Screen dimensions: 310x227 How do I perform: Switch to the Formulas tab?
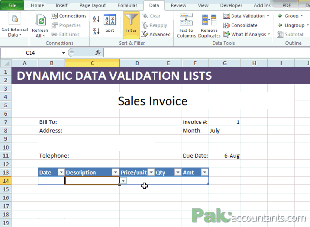coord(127,5)
